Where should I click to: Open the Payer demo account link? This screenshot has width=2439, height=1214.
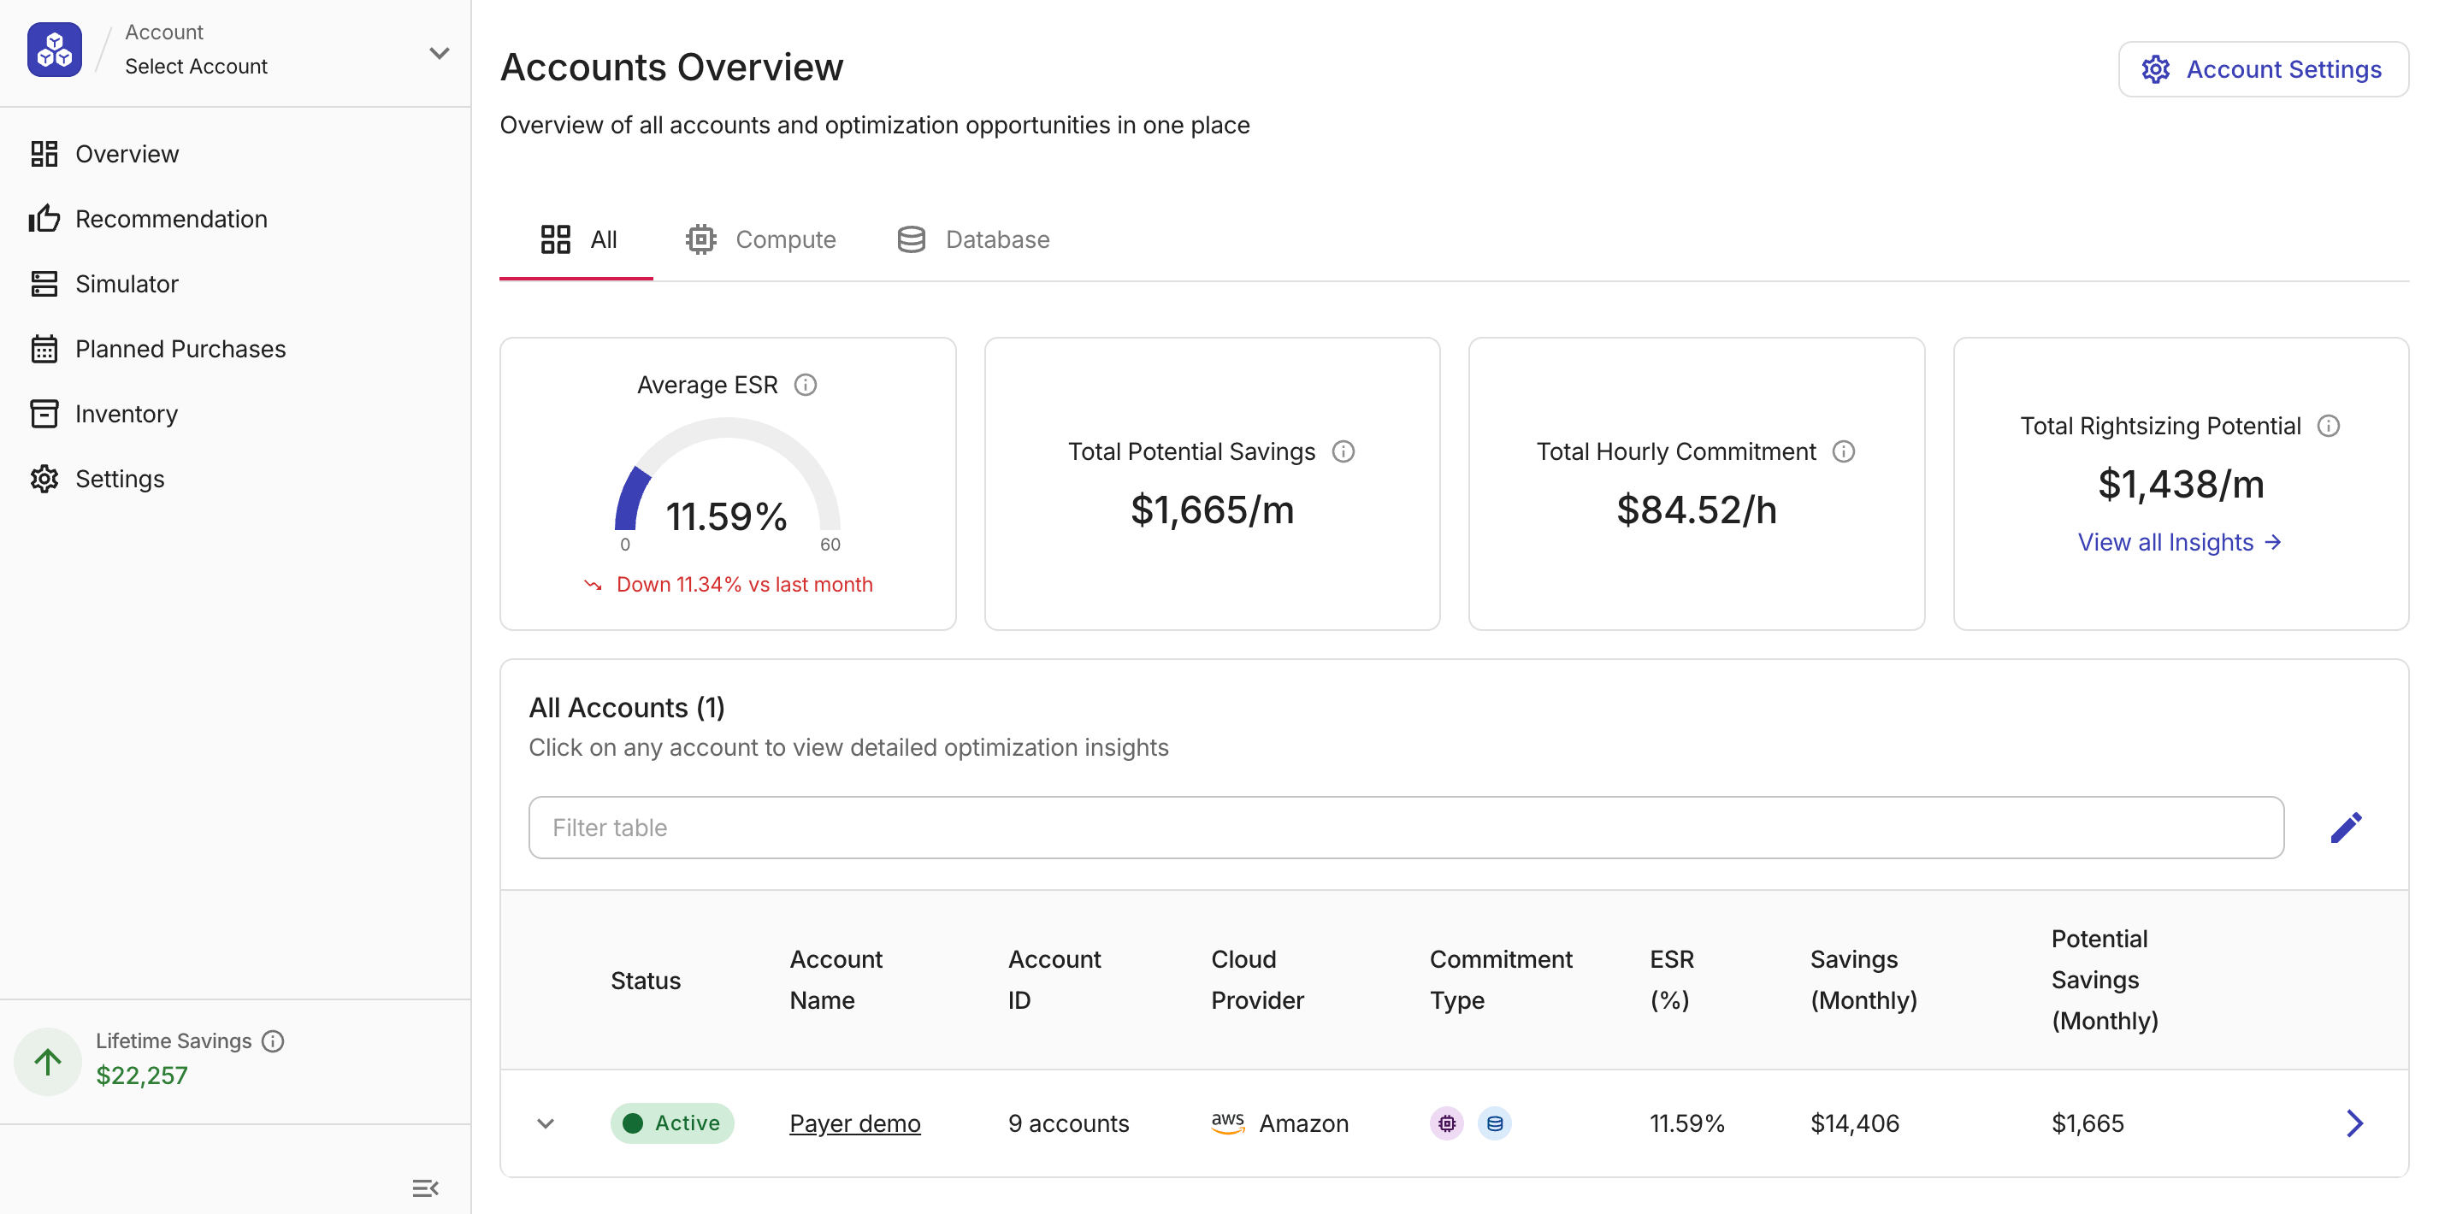[x=854, y=1123]
